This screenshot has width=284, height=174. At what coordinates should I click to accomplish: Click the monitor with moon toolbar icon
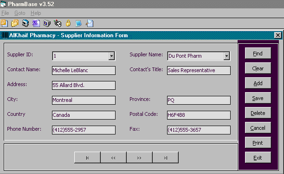click(47, 23)
